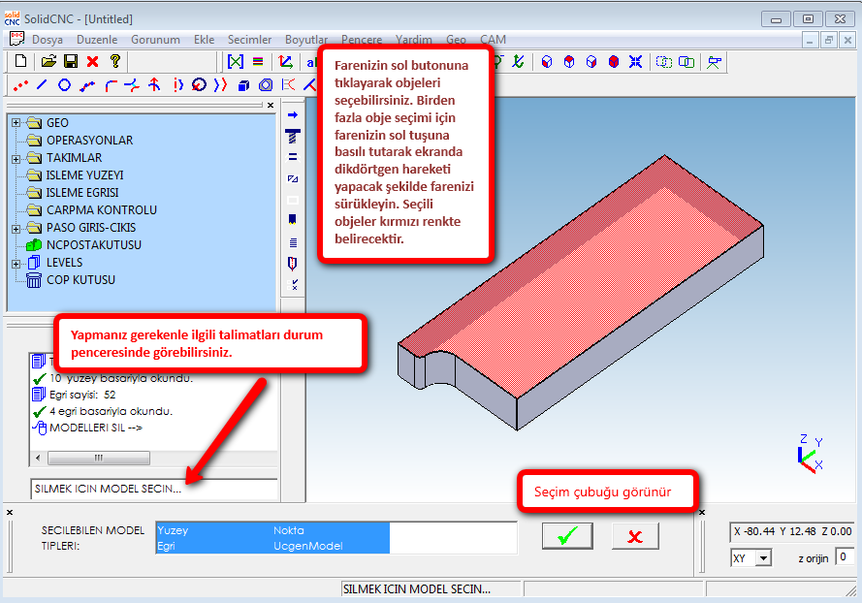Click the cutter tip with red centerline

[x=293, y=264]
